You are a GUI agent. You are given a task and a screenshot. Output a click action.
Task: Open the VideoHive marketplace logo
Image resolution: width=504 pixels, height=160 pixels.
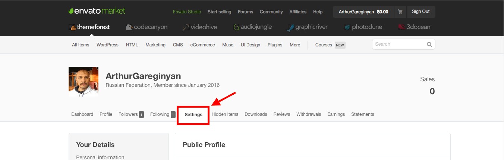click(200, 27)
